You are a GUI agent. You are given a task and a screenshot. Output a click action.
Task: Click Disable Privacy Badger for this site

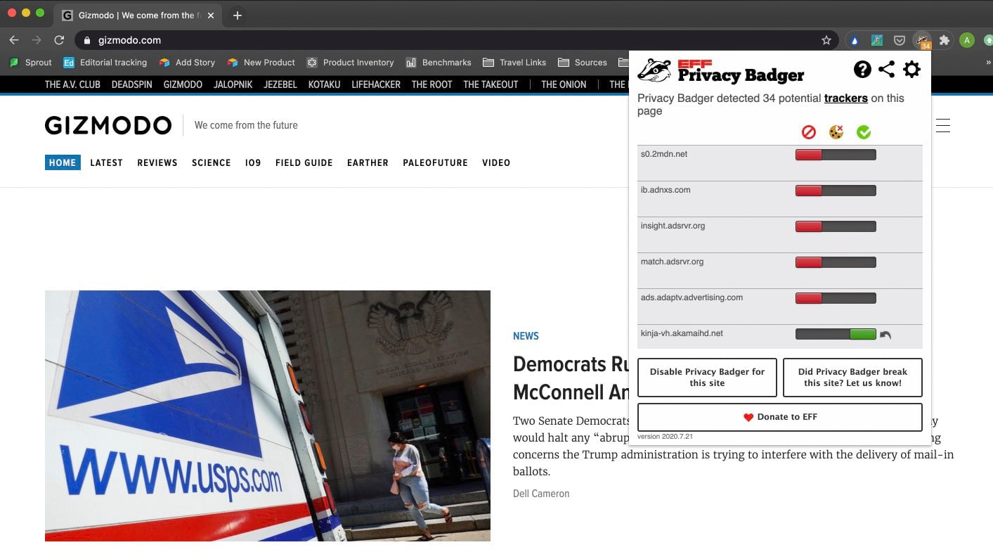click(x=707, y=378)
